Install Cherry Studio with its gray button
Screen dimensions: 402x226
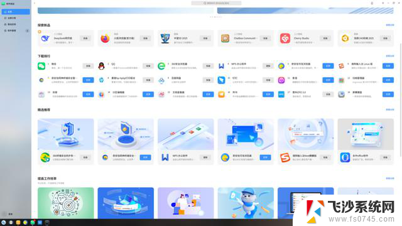tap(325, 38)
